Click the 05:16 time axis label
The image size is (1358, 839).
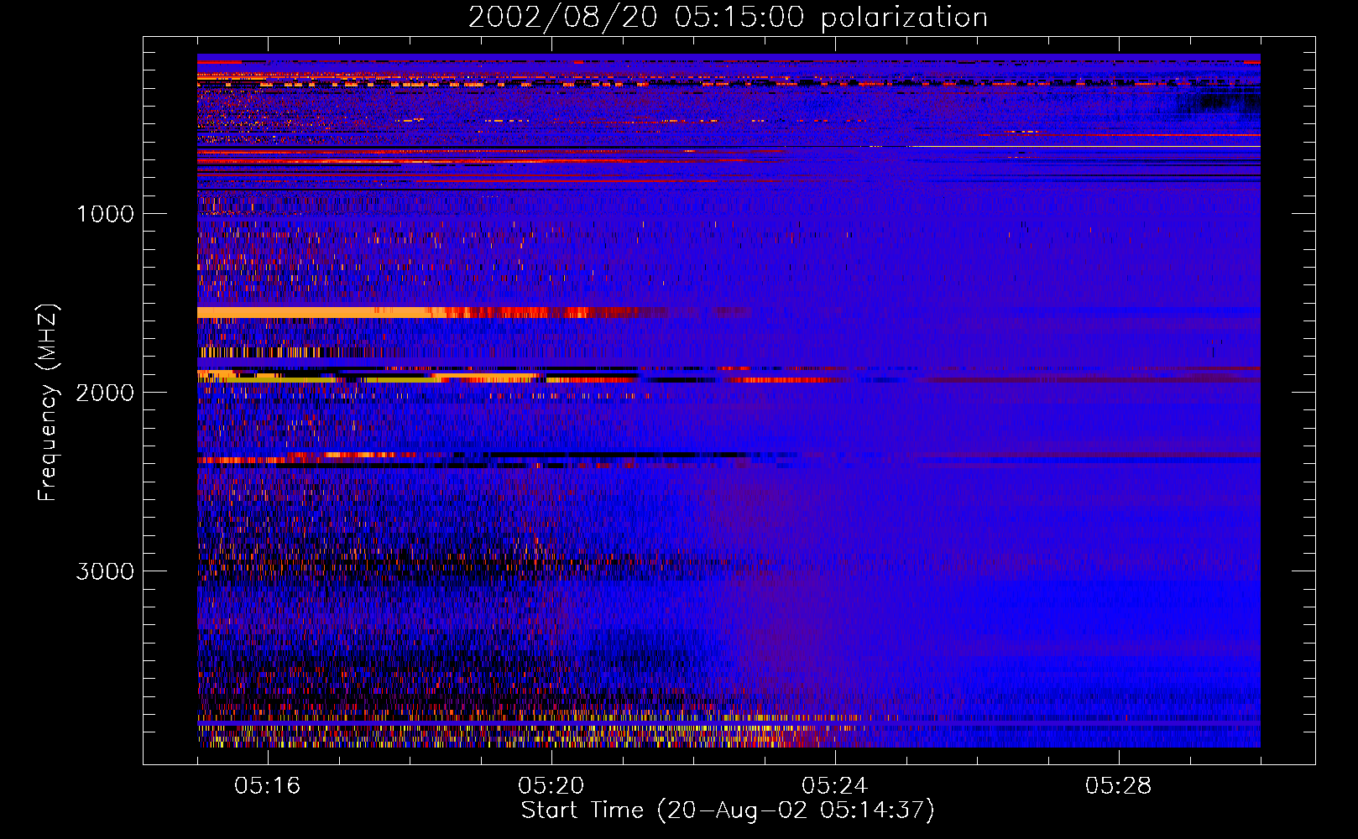click(267, 786)
